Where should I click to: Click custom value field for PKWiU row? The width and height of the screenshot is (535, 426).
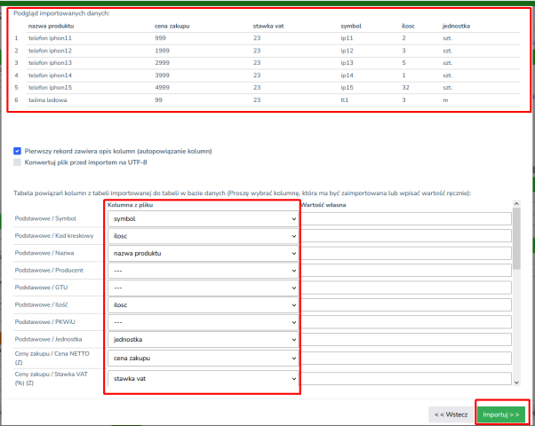coord(405,322)
